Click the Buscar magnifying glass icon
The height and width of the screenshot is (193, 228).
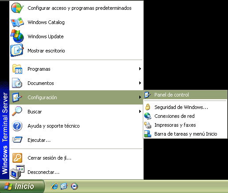(17, 111)
